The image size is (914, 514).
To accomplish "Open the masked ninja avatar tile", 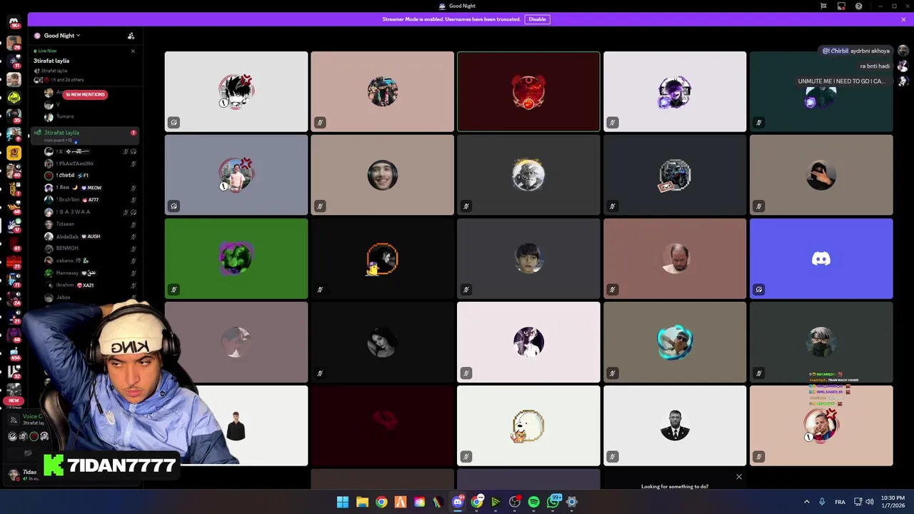I will [821, 342].
